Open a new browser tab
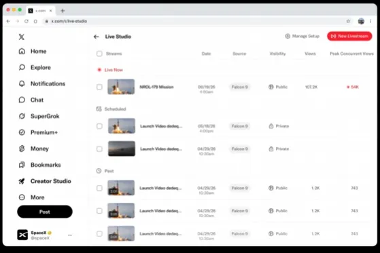Image resolution: width=380 pixels, height=253 pixels. pos(63,11)
